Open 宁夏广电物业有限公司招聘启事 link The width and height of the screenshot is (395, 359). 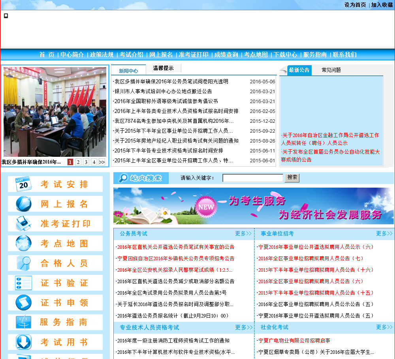pos(294,340)
